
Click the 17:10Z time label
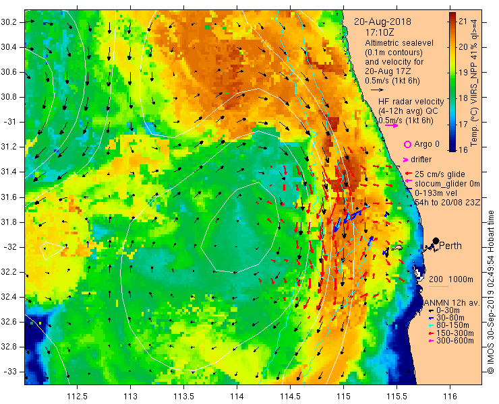click(x=380, y=32)
